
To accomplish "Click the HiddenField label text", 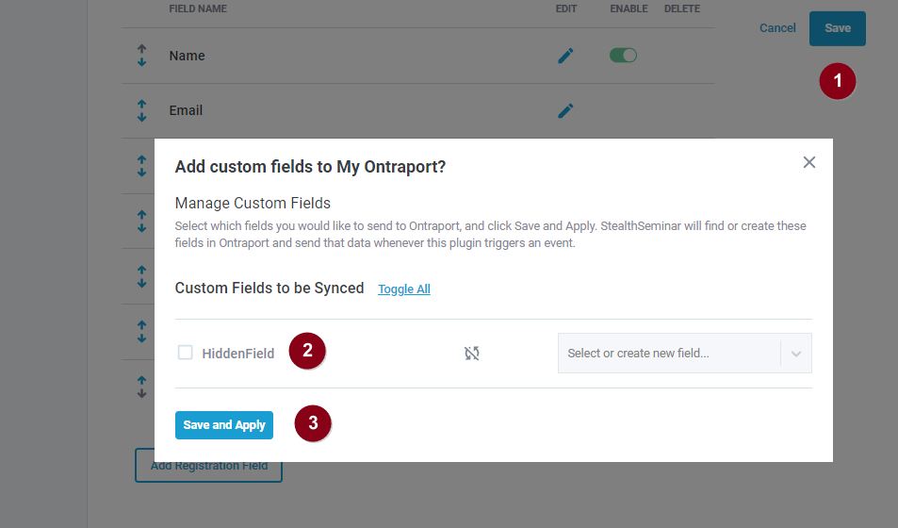I will click(238, 354).
